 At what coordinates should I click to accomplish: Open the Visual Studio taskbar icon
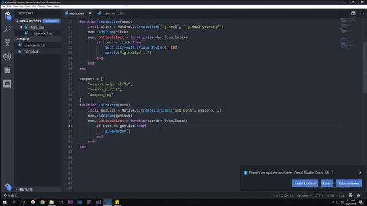[99, 202]
